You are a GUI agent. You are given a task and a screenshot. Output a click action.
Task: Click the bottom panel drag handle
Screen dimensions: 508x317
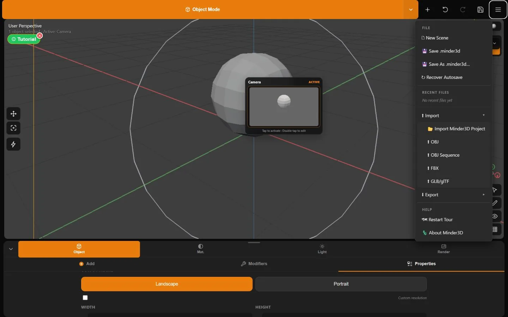click(x=254, y=242)
